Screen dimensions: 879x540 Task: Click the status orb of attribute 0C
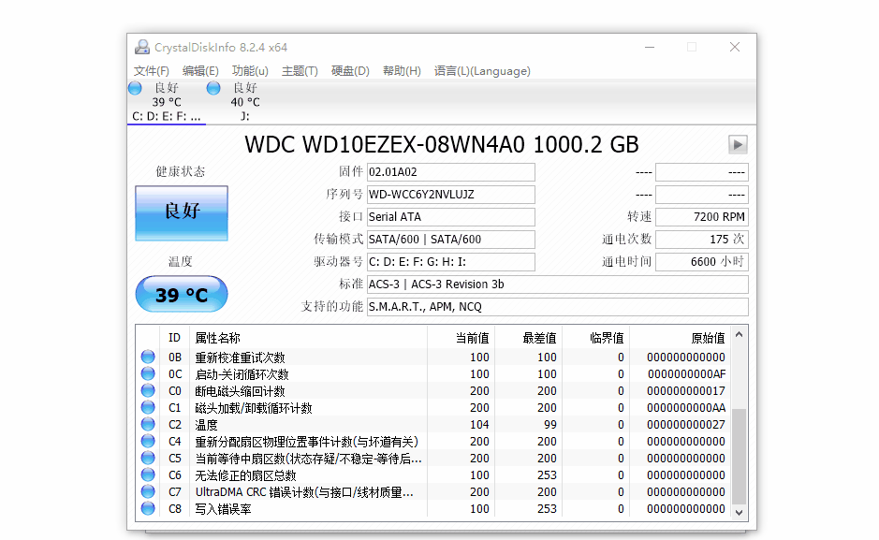coord(148,373)
